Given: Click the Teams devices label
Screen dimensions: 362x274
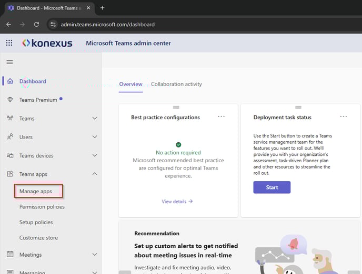Looking at the screenshot, I should click(x=36, y=156).
